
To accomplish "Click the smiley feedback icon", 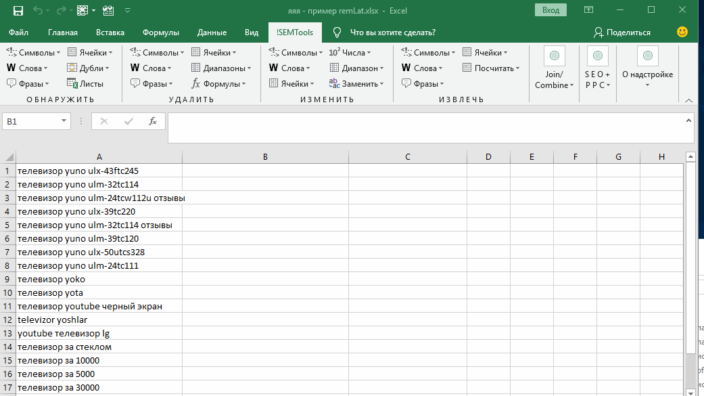I will (682, 32).
